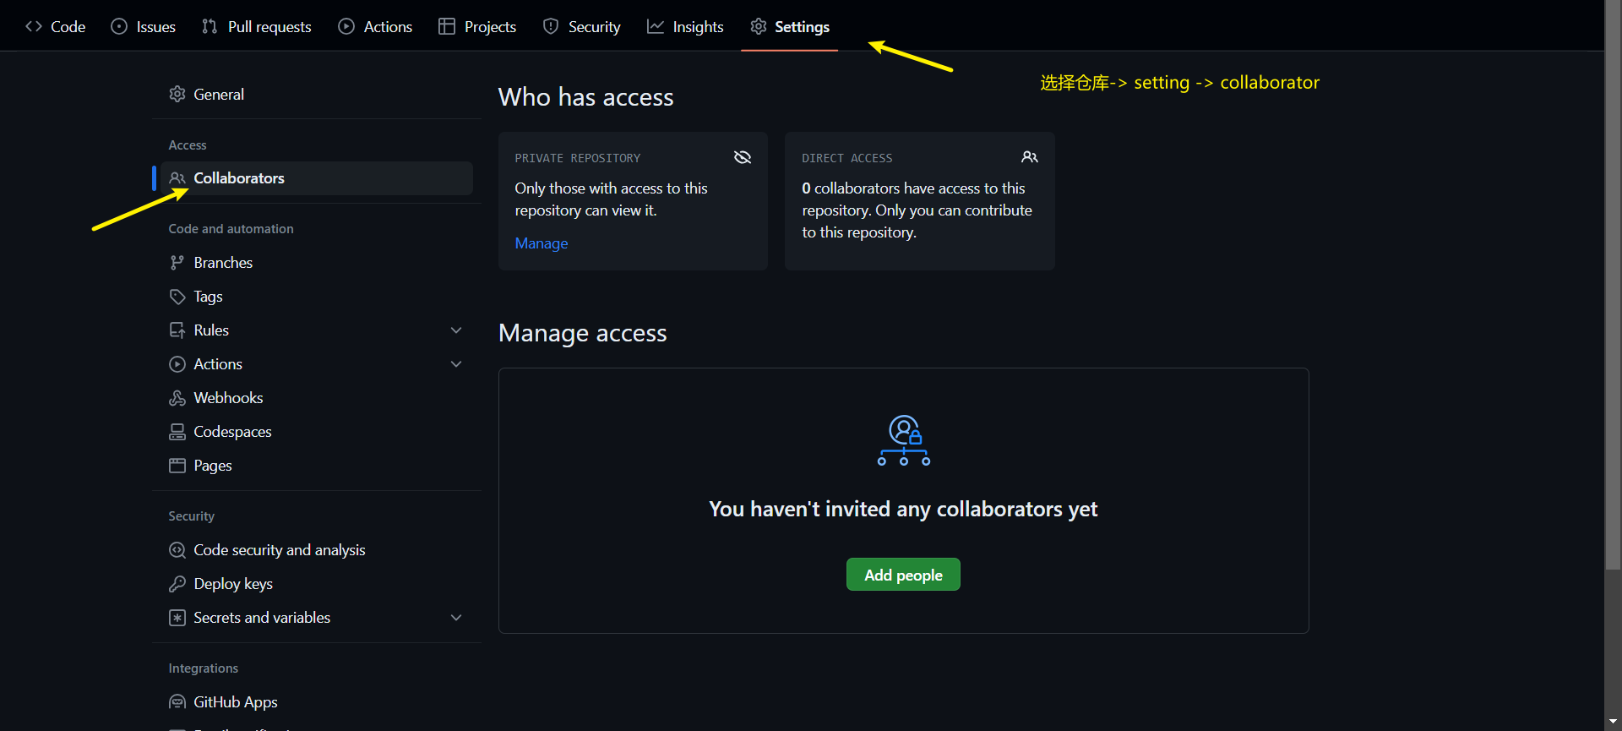Click the 'PRIVATE REPOSITORY' label
Viewport: 1622px width, 731px height.
(578, 158)
